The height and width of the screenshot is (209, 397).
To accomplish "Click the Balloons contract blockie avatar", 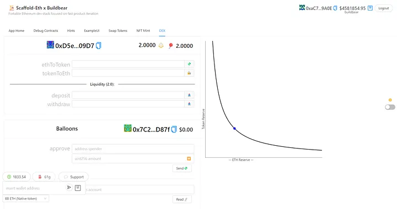I will pyautogui.click(x=127, y=128).
